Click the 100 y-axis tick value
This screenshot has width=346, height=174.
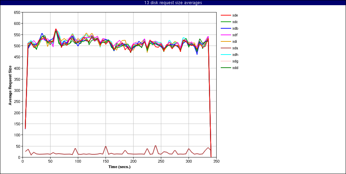18,135
